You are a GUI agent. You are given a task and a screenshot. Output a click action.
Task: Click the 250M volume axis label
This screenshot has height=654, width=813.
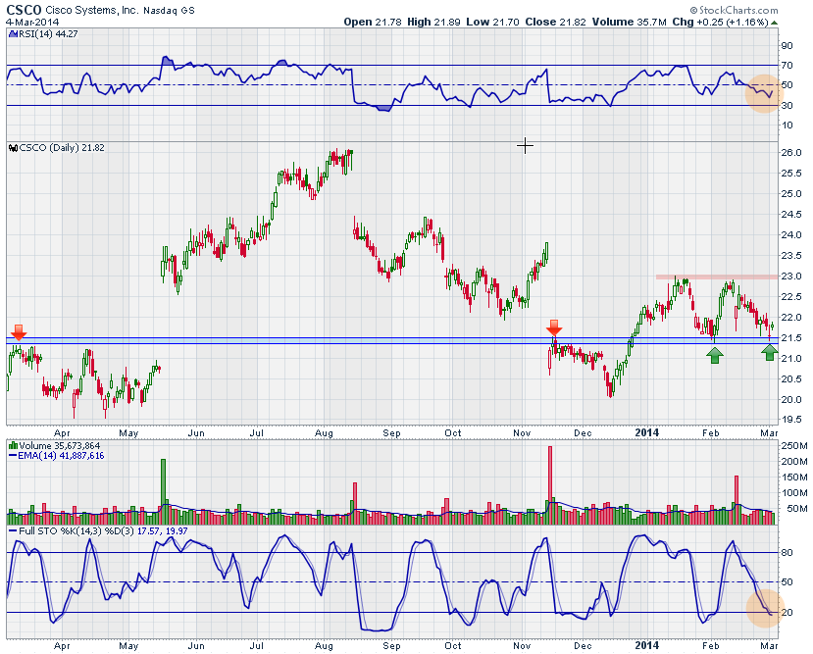click(x=793, y=446)
